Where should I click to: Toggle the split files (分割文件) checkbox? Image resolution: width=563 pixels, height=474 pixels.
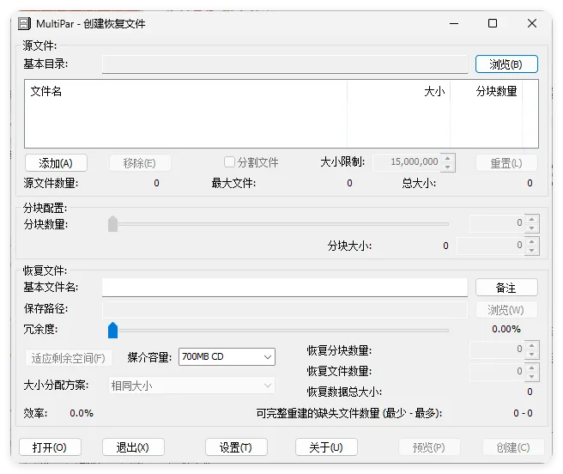pyautogui.click(x=229, y=162)
